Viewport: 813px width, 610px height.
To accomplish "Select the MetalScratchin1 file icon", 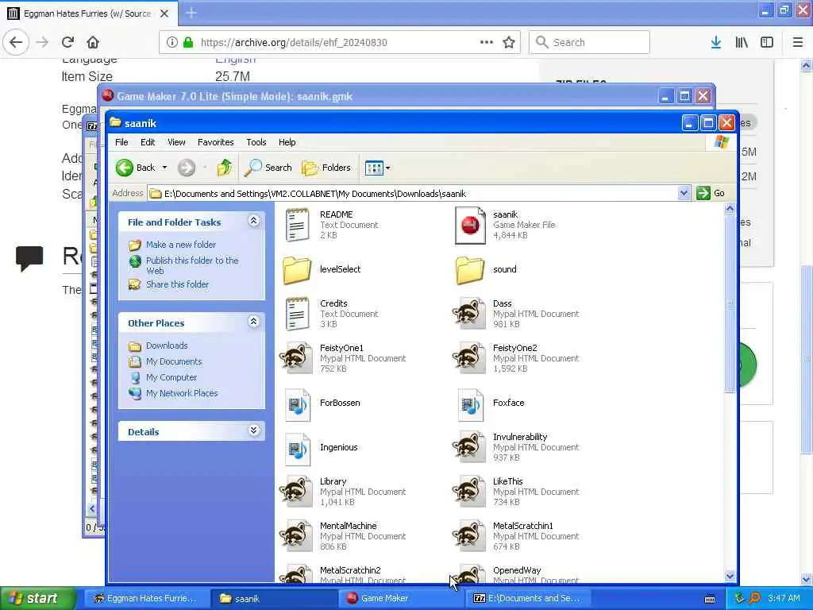I will pos(468,536).
